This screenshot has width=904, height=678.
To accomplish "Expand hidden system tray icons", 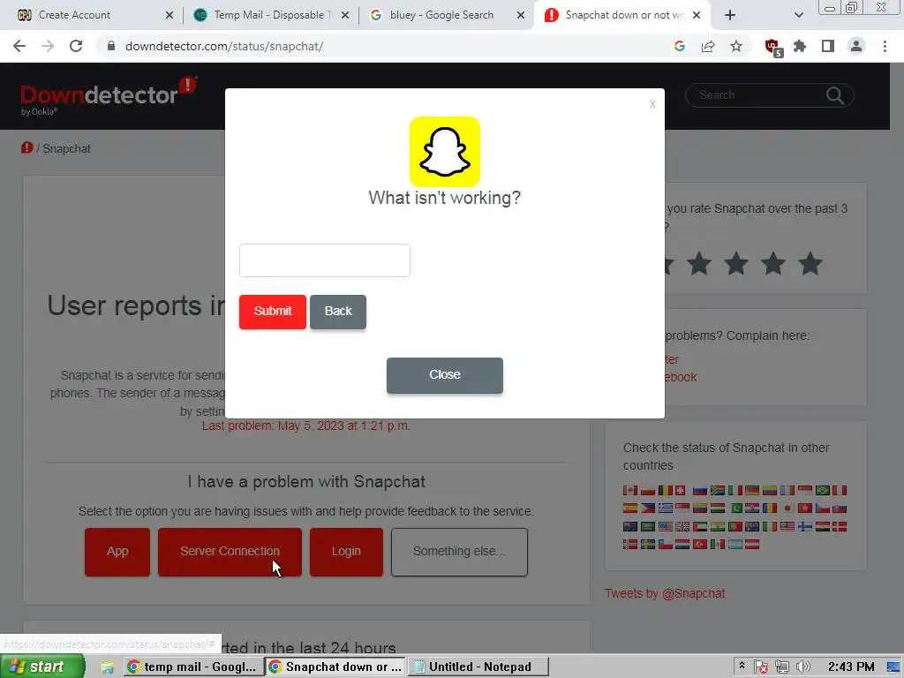I will pos(742,667).
